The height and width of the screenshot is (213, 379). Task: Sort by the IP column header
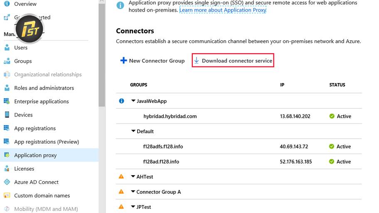(282, 85)
